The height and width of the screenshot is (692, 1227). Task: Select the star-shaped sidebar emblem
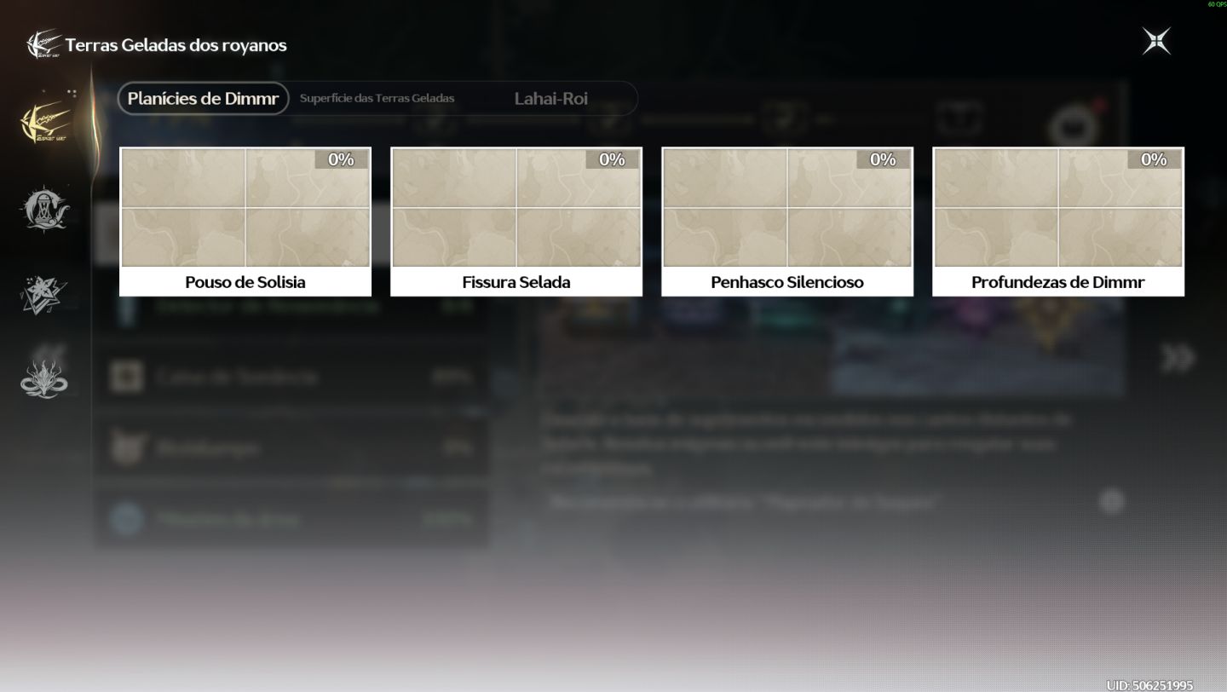[44, 294]
